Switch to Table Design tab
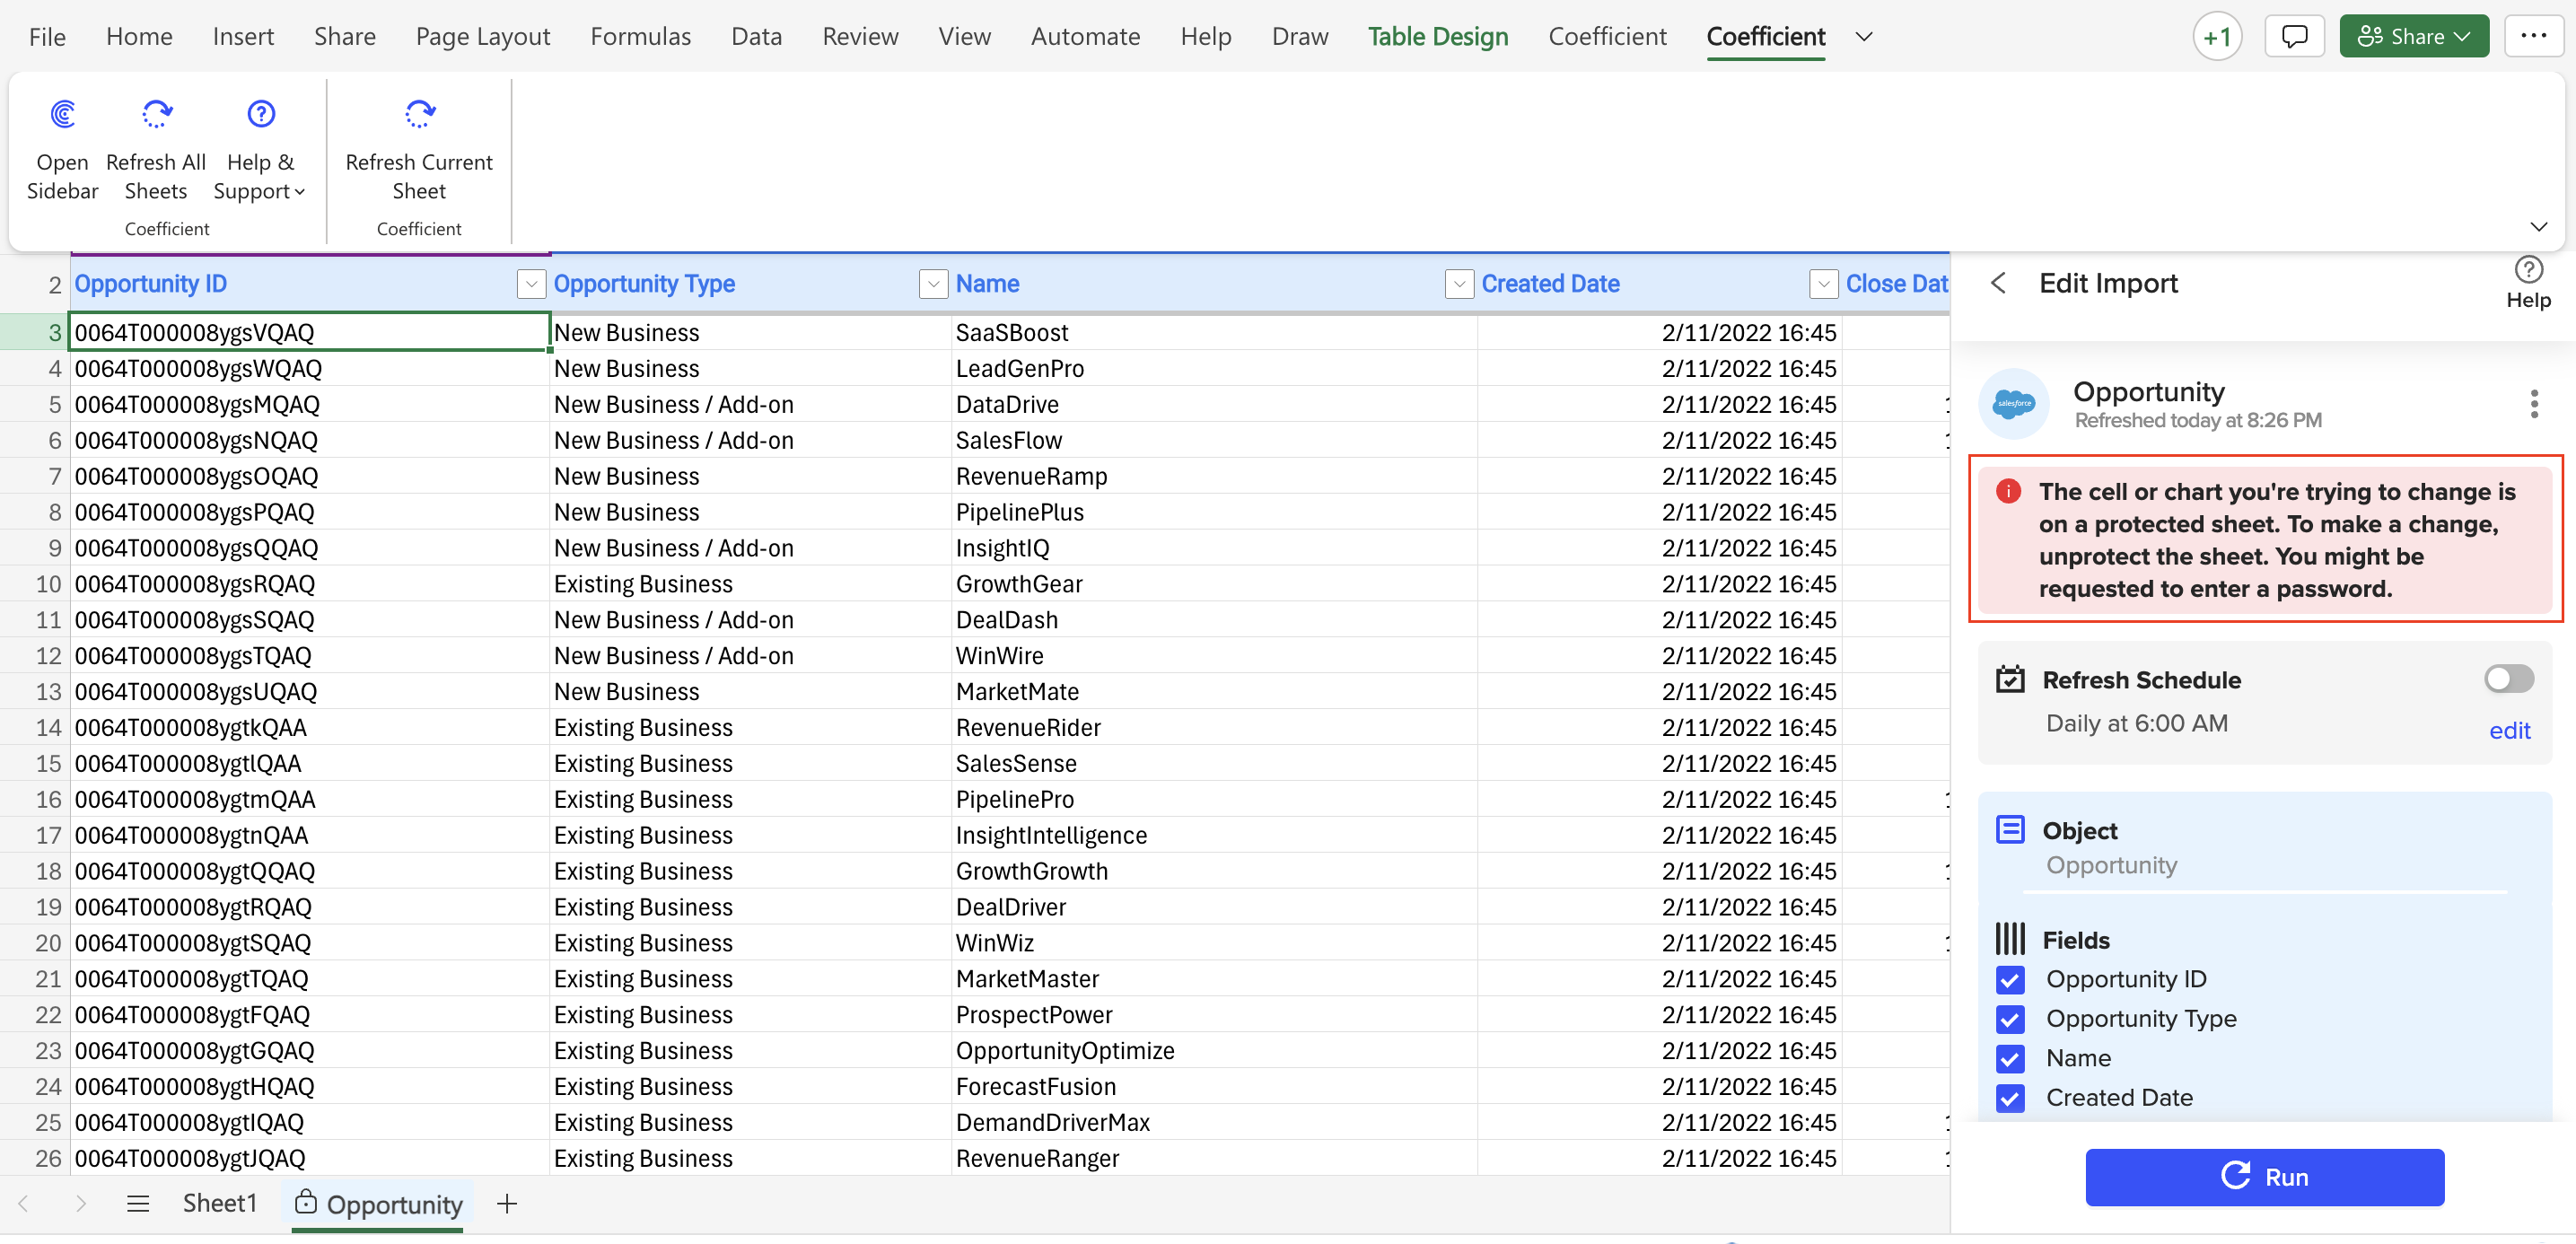Image resolution: width=2576 pixels, height=1244 pixels. (x=1438, y=37)
